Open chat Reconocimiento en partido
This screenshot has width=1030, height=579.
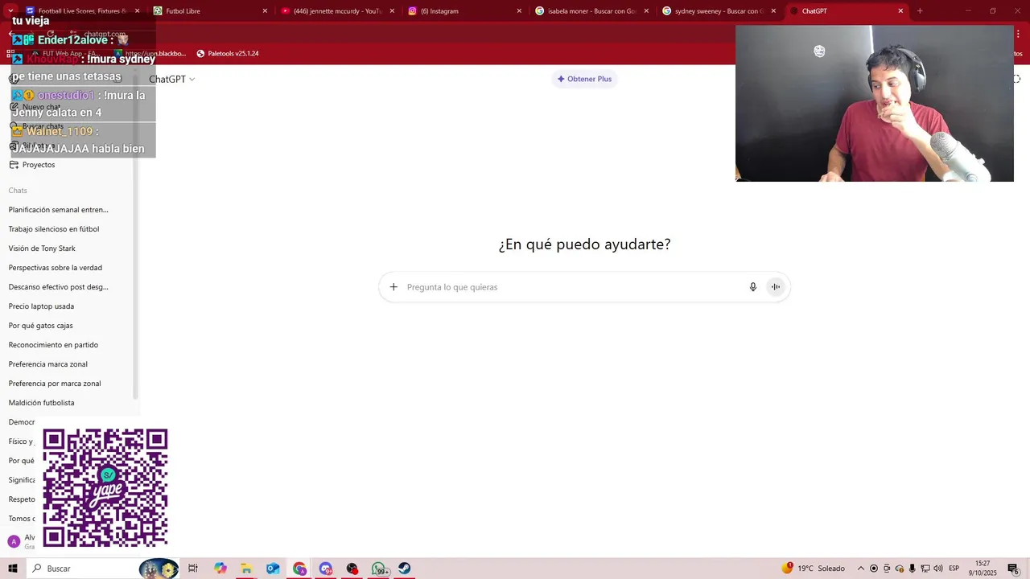tap(53, 345)
